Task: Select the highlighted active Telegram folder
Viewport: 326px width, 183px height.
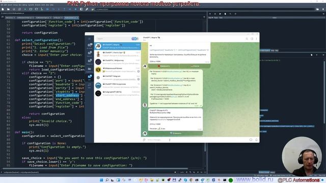Action: [x=90, y=78]
